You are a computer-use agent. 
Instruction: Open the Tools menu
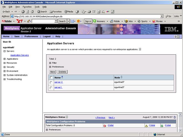pyautogui.click(x=37, y=7)
